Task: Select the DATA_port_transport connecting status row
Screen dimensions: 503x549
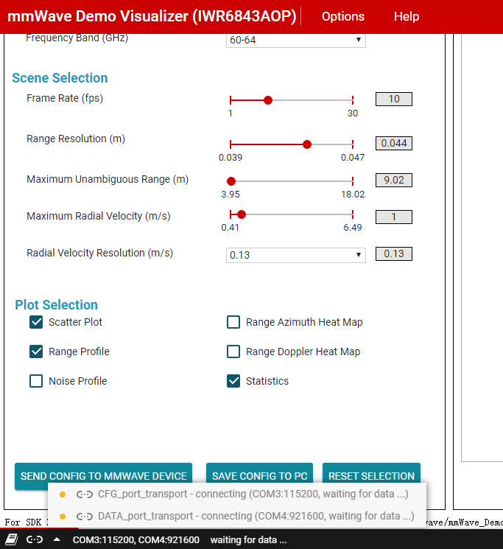Action: coord(237,516)
